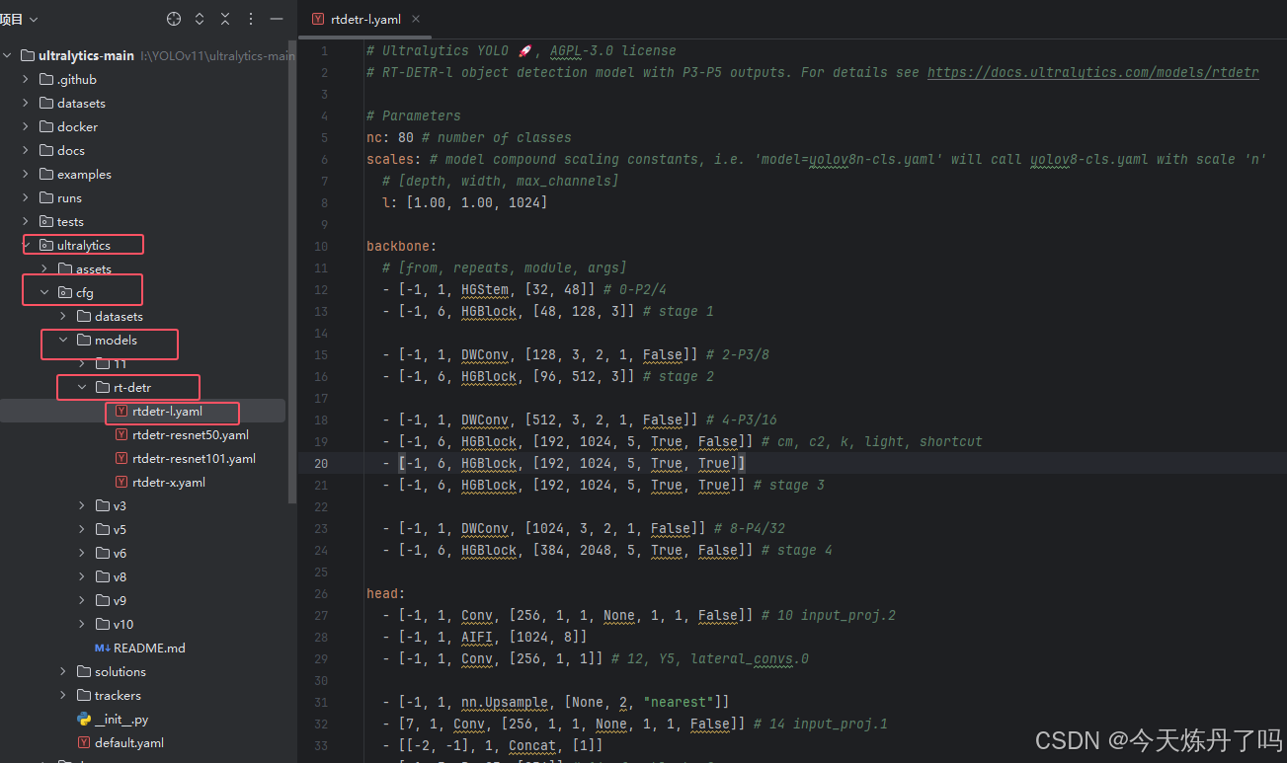
Task: Collapse the cfg folder chevron
Action: (45, 292)
